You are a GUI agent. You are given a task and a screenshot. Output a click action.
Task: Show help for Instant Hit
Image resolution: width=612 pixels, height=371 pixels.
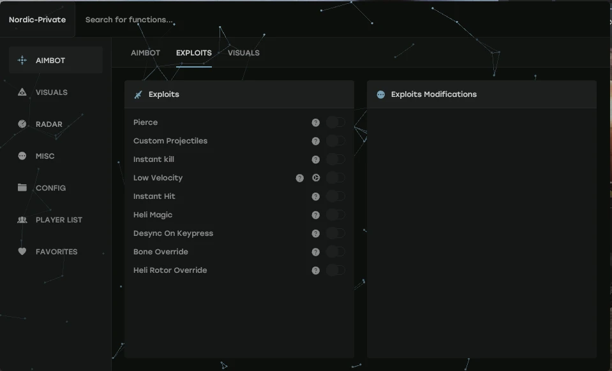pos(316,197)
